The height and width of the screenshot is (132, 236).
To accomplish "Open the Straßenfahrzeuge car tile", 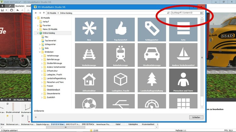I will point(152,55).
